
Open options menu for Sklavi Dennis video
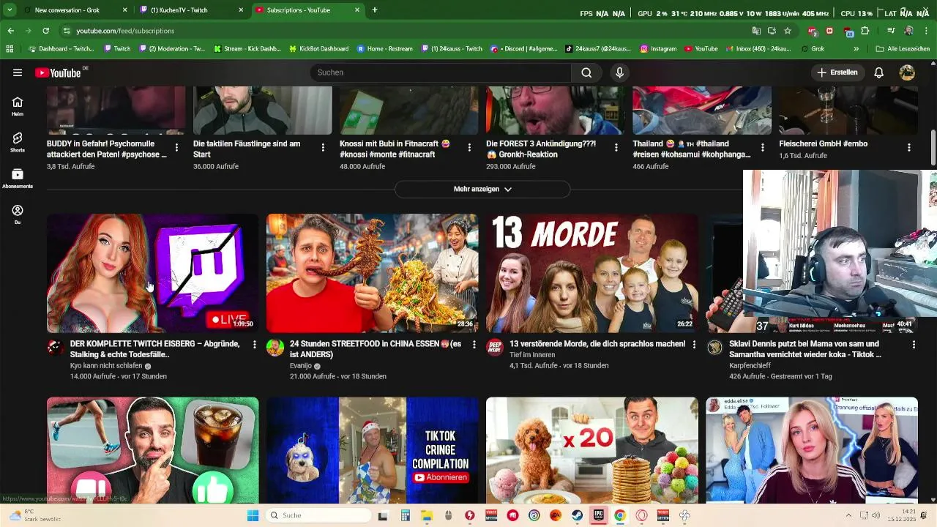914,344
